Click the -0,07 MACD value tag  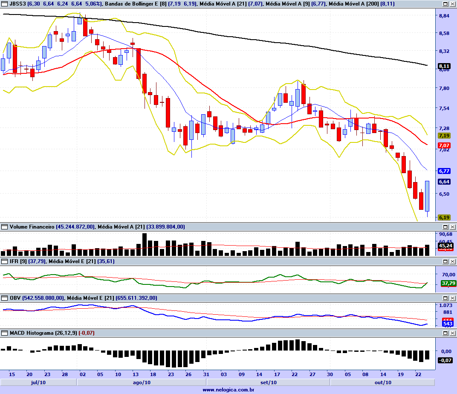pyautogui.click(x=445, y=360)
